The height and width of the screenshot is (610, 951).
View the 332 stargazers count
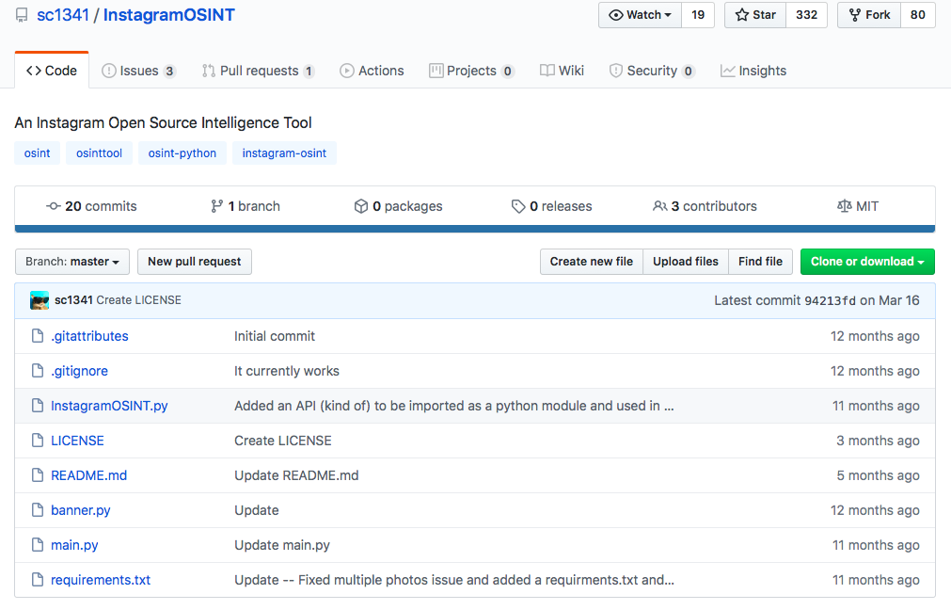pyautogui.click(x=807, y=15)
